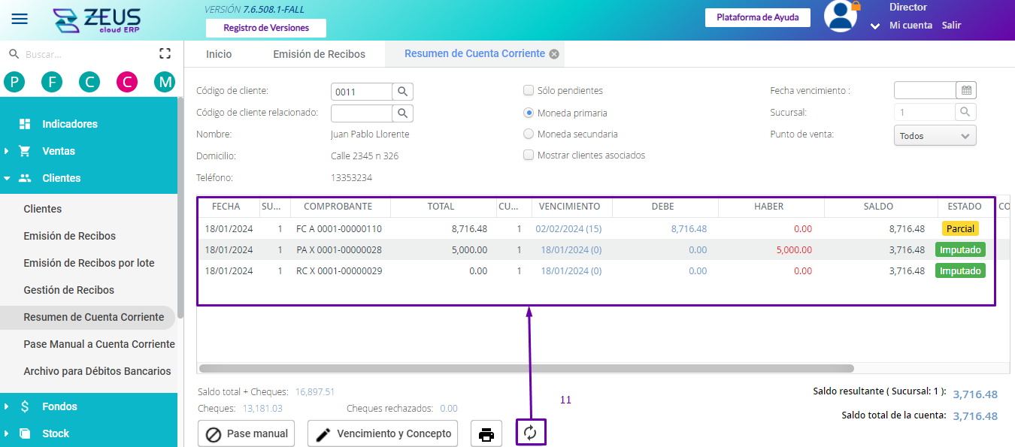
Task: Search related customer code magnifier icon
Action: point(402,113)
